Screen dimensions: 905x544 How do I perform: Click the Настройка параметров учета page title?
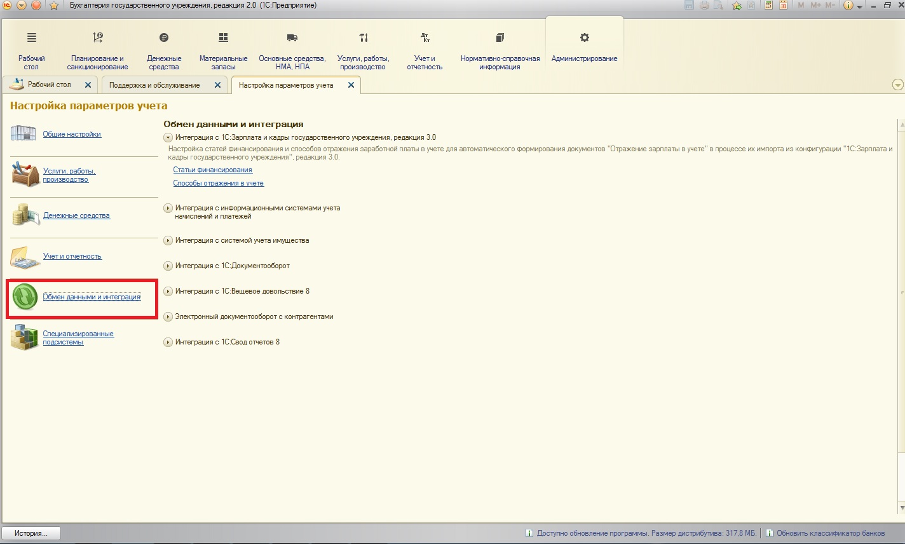(89, 105)
